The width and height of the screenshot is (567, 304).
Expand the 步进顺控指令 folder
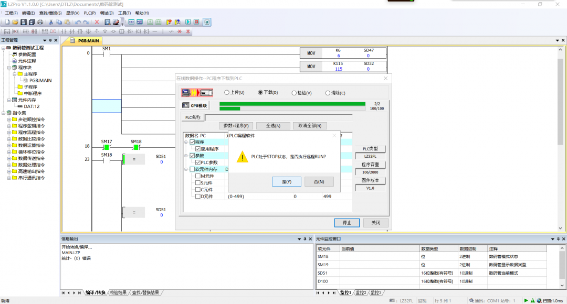9,120
